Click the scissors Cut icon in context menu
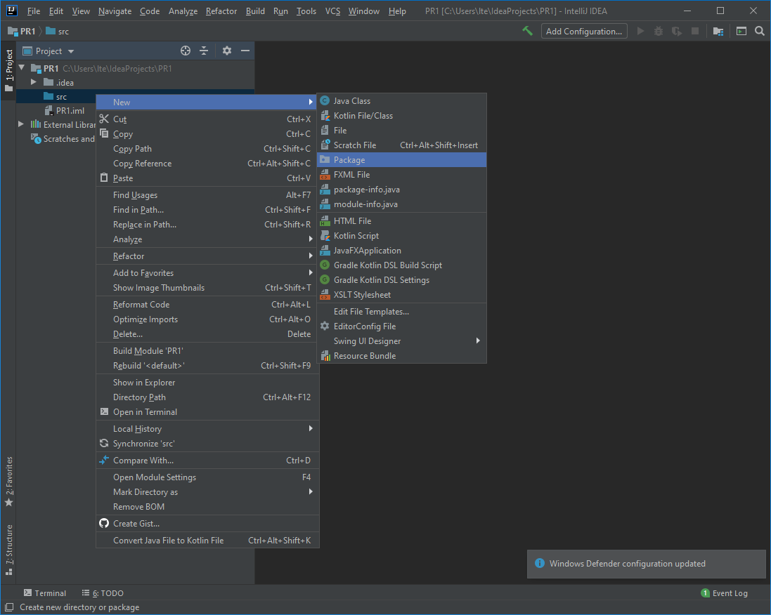771x615 pixels. pos(104,119)
